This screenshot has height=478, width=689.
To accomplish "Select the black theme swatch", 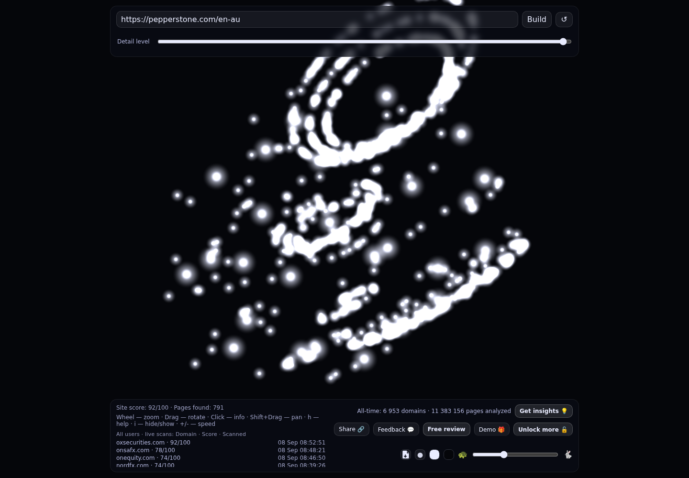I will 449,455.
